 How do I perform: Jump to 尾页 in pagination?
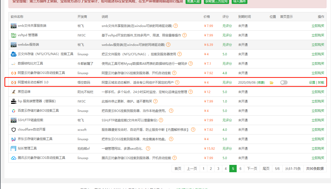266,169
